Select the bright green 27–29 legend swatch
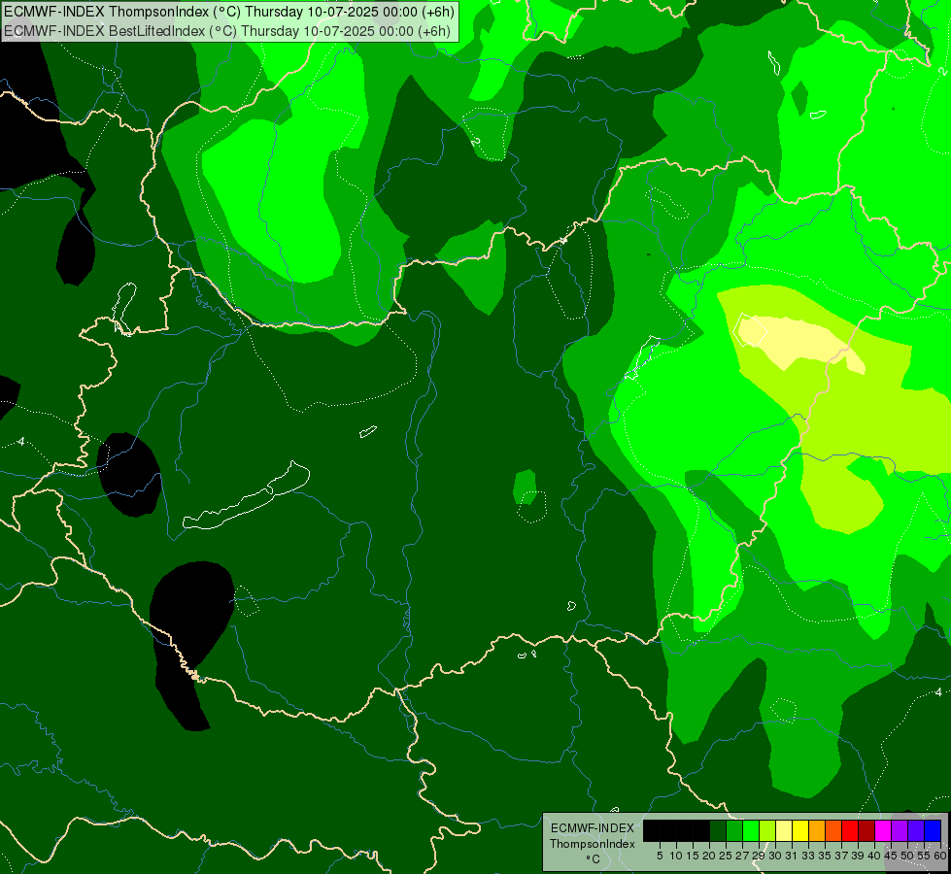Viewport: 951px width, 874px height. (751, 830)
